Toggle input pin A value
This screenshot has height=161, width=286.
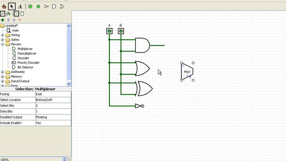coord(109,31)
